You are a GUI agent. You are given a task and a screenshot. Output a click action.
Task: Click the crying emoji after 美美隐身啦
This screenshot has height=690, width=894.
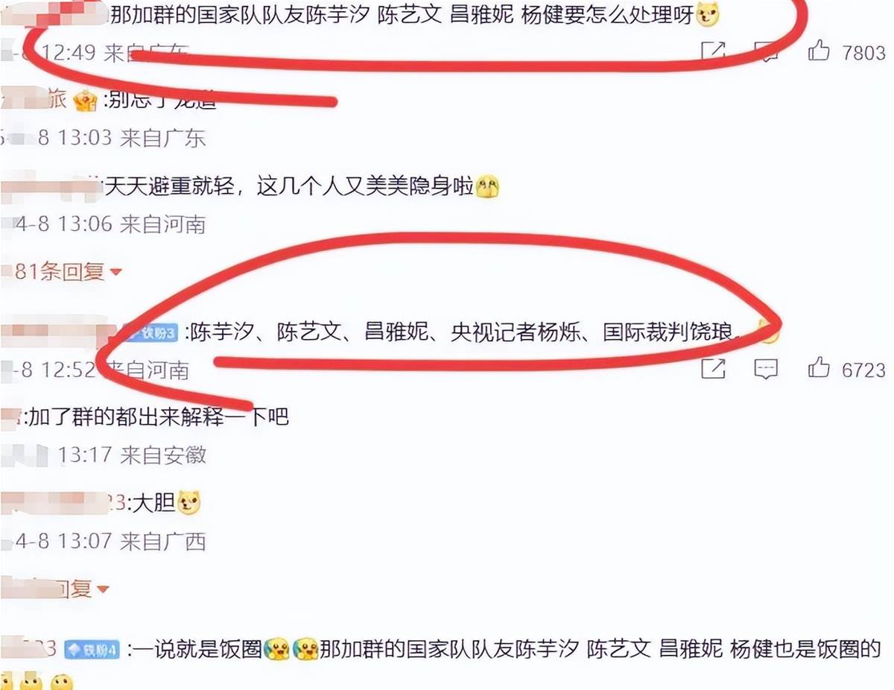[x=487, y=186]
